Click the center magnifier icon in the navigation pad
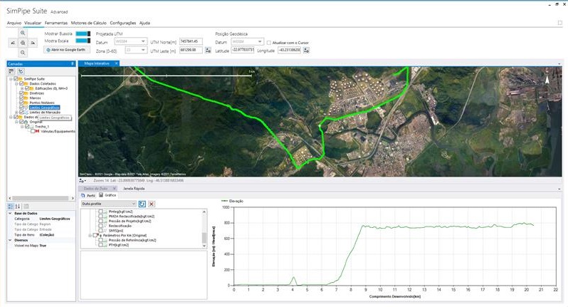 point(23,43)
